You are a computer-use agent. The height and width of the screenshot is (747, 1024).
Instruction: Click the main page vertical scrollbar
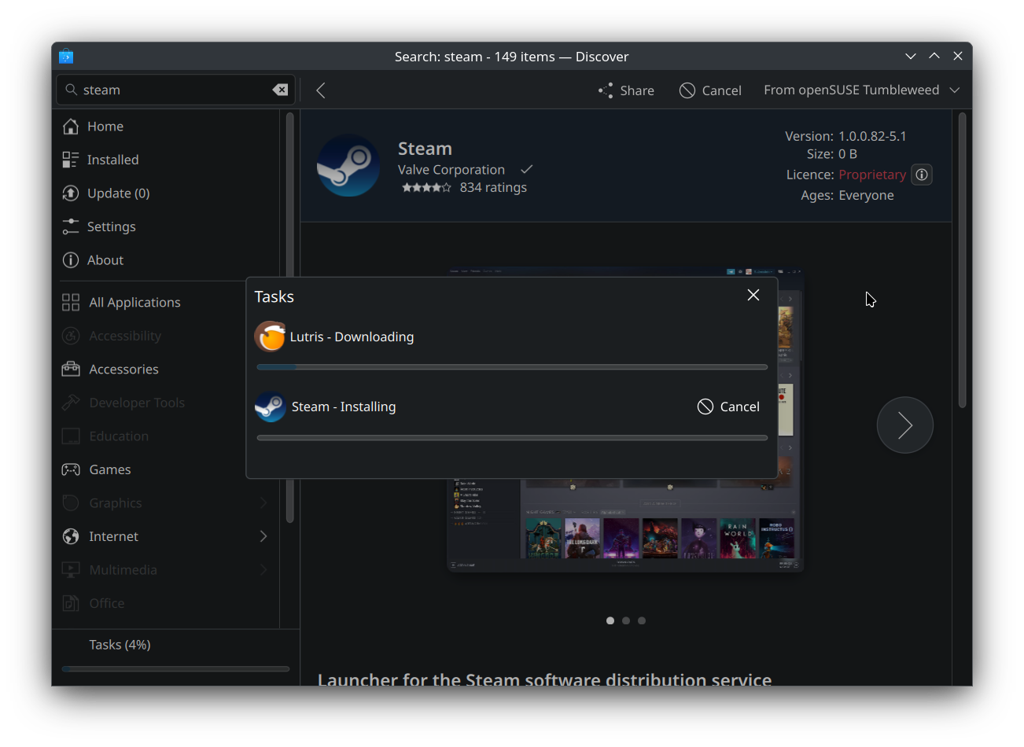coord(963,259)
